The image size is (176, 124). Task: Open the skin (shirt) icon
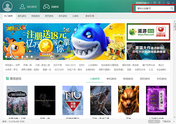(155, 3)
